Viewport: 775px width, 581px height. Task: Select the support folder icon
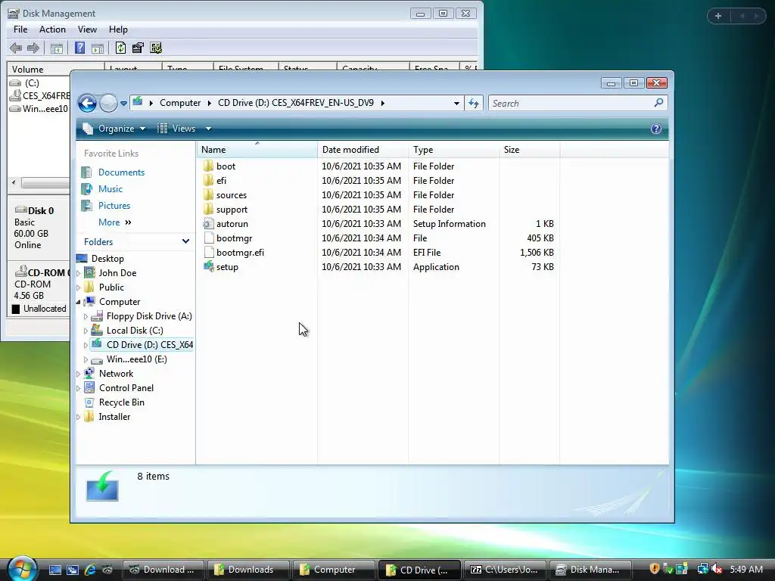209,209
